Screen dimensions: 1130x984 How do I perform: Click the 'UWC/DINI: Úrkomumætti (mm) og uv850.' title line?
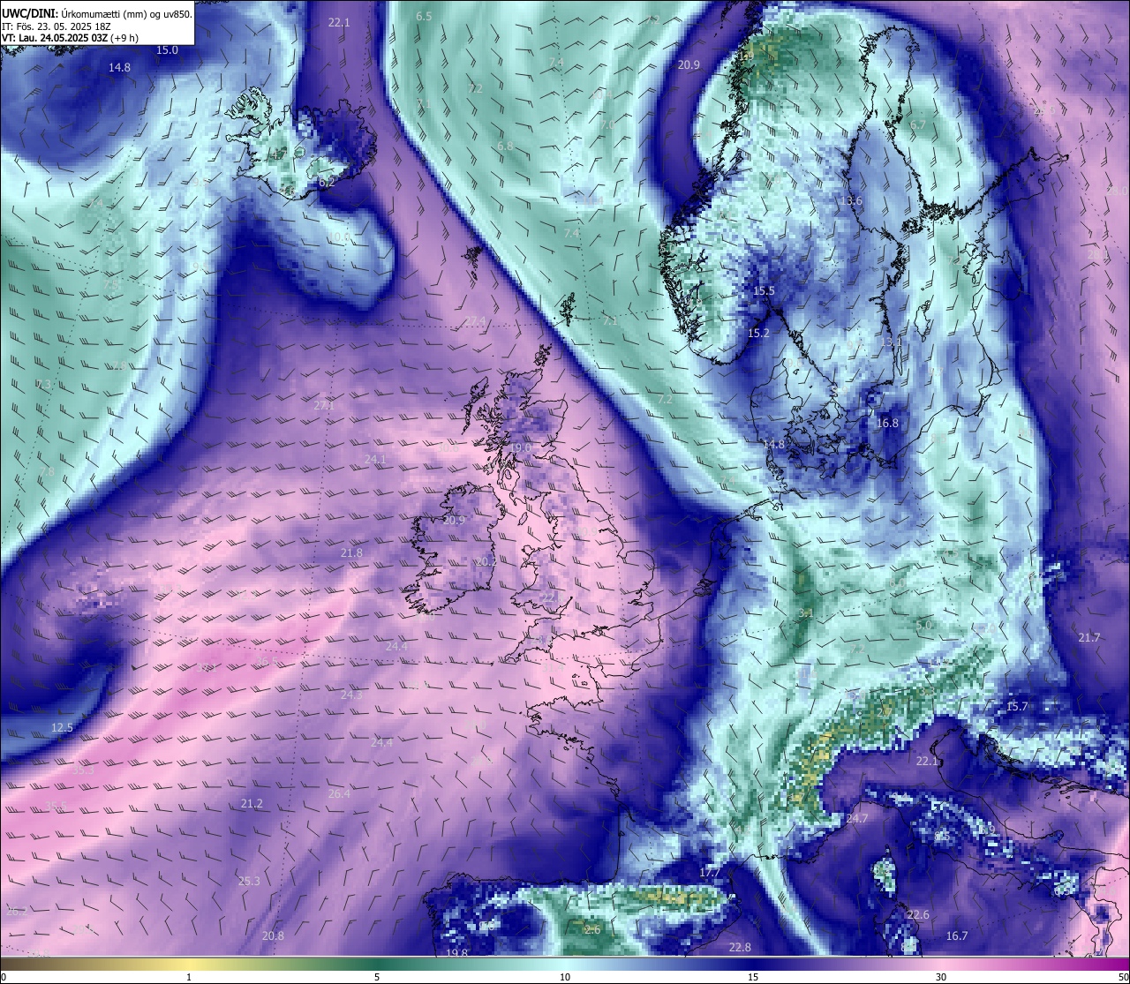(97, 14)
